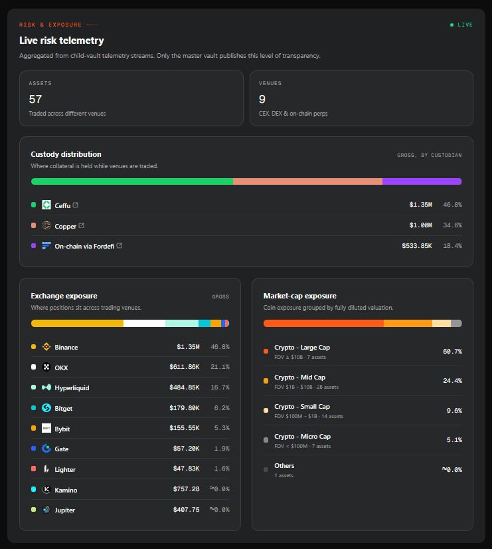Click the GROSS, BY CUSTODIAN label
The height and width of the screenshot is (549, 492).
[x=430, y=155]
